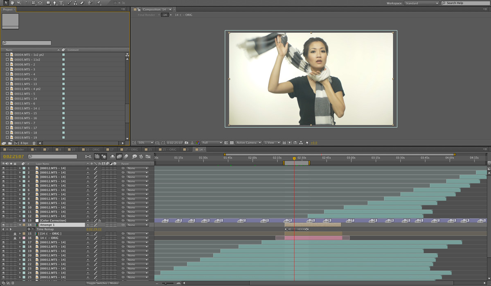Click the teal label swatch of layer 5

[x=24, y=186]
